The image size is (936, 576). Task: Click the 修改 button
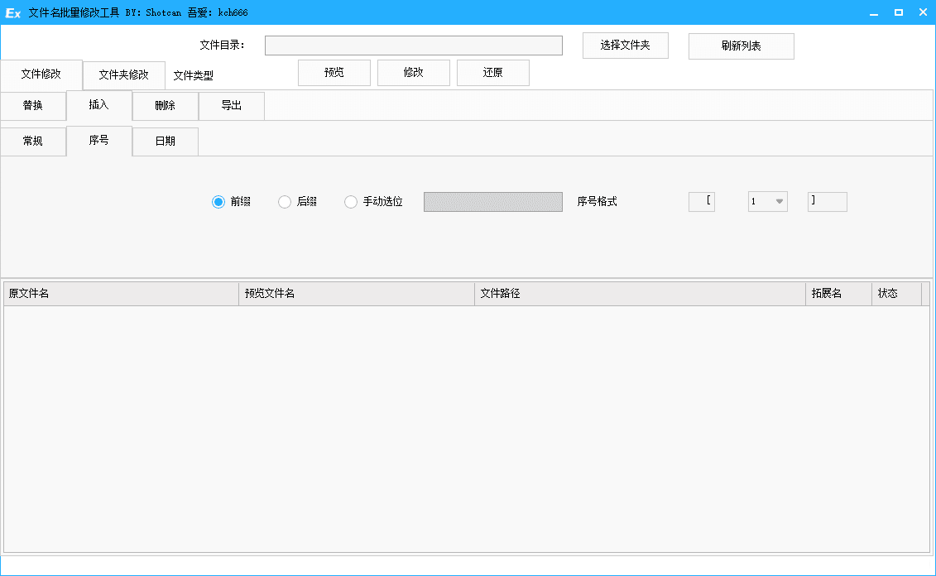(414, 73)
